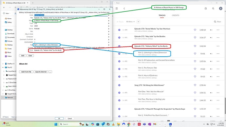The height and width of the screenshot is (127, 226).
Task: Open Windows Start menu
Action: (56, 124)
